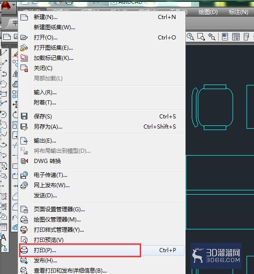254x274 pixels.
Task: Select 发送(D) send entry
Action: [x=102, y=196]
